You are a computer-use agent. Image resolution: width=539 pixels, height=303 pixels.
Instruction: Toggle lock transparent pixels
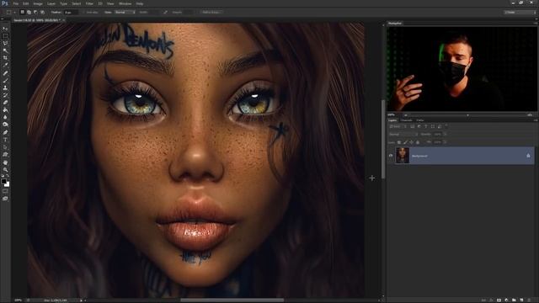pos(399,142)
